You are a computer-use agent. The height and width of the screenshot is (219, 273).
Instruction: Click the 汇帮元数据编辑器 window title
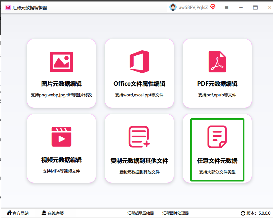click(30, 8)
